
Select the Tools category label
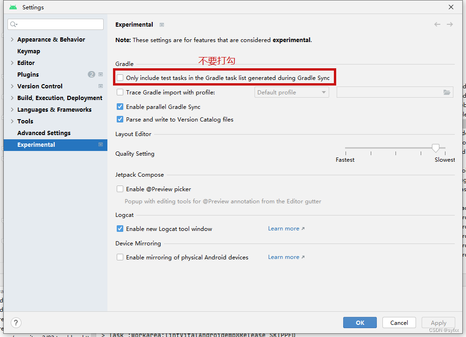(25, 121)
